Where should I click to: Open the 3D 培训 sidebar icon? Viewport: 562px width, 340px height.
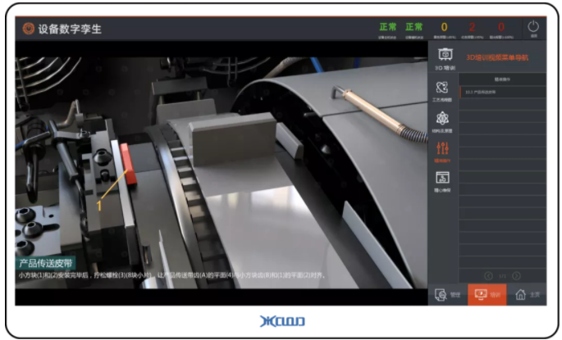[x=444, y=56]
